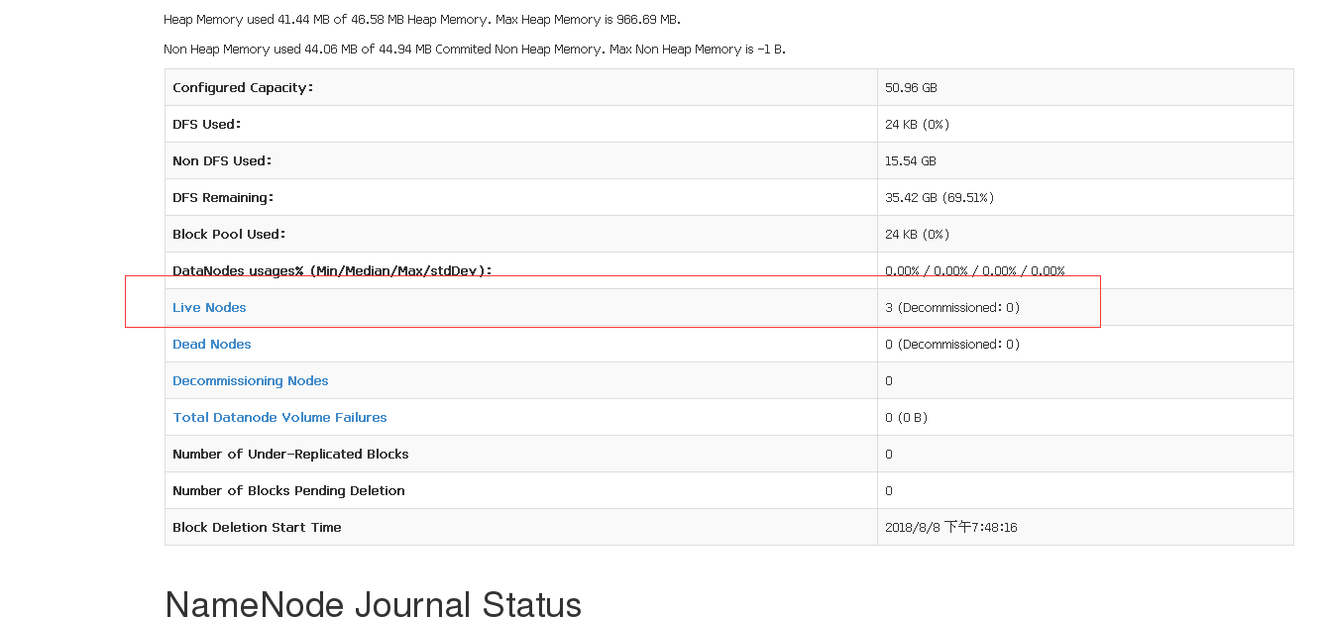Screen dimensions: 1327x617
Task: Open the Live Nodes link
Action: pos(209,308)
